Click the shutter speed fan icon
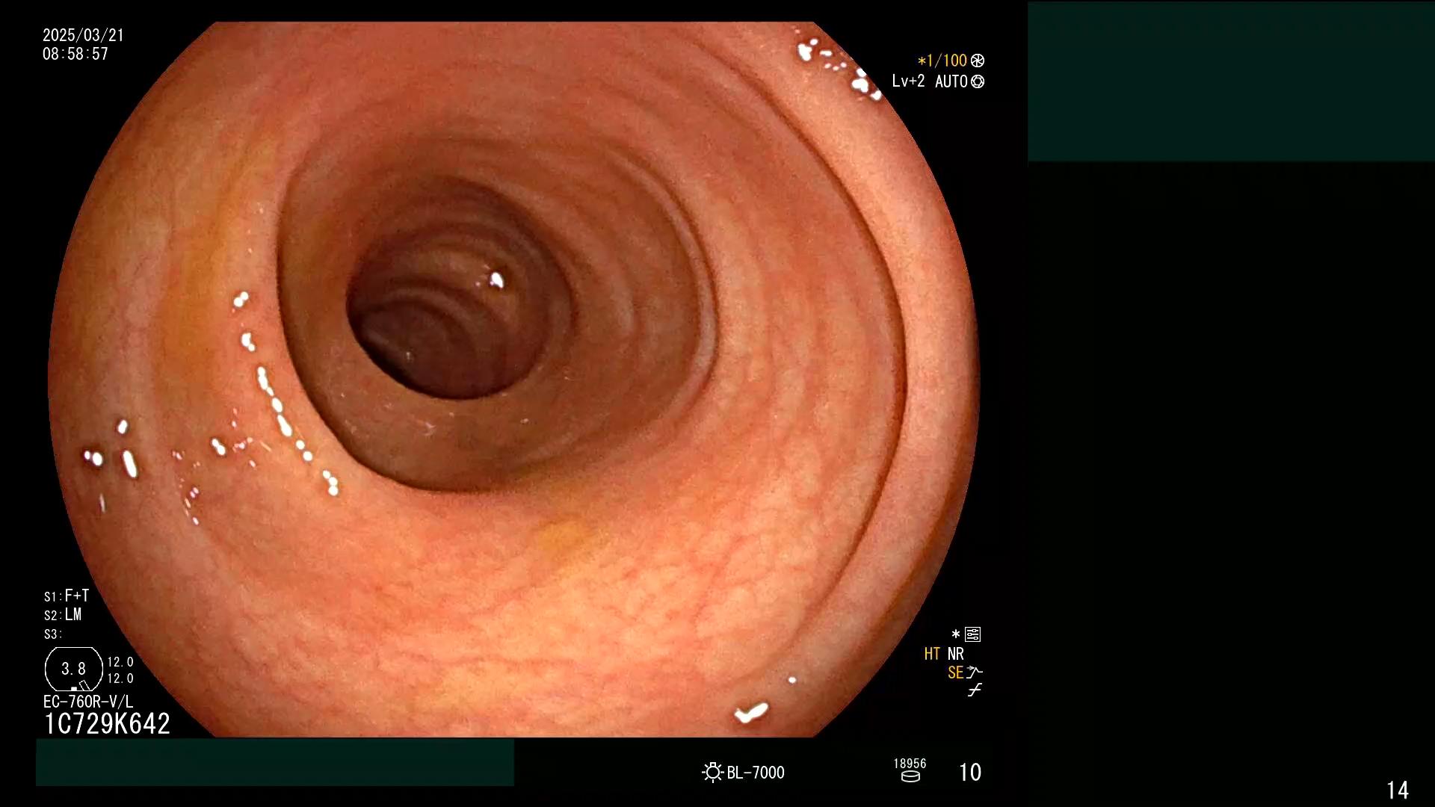Viewport: 1435px width, 807px height. click(x=978, y=61)
